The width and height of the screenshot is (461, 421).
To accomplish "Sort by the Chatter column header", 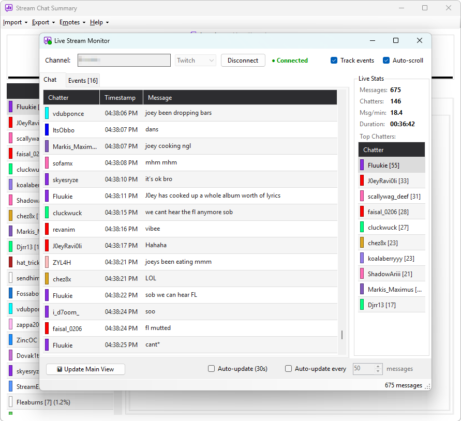I will point(71,98).
